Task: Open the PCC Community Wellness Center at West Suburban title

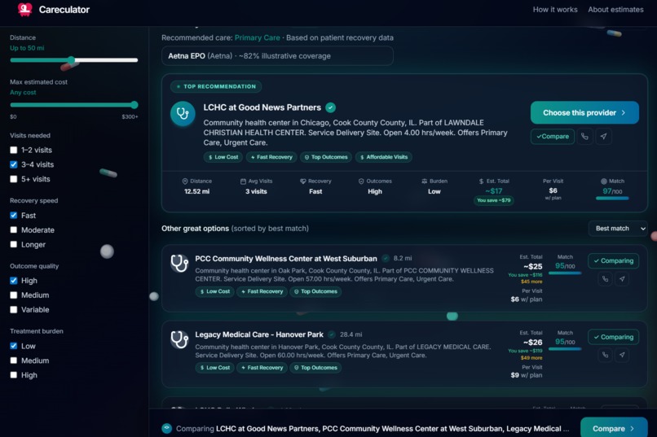Action: (x=286, y=259)
